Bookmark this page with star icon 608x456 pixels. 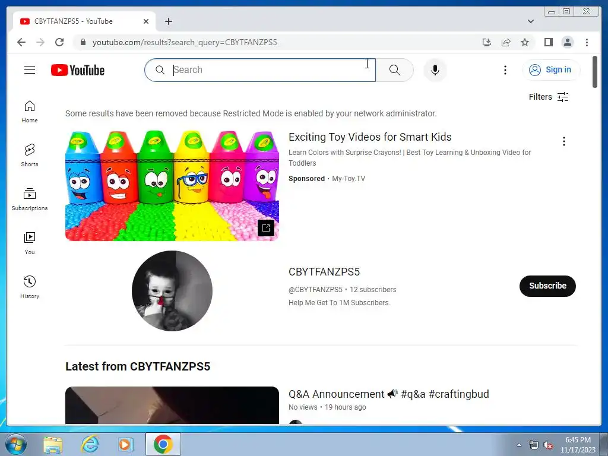525,42
